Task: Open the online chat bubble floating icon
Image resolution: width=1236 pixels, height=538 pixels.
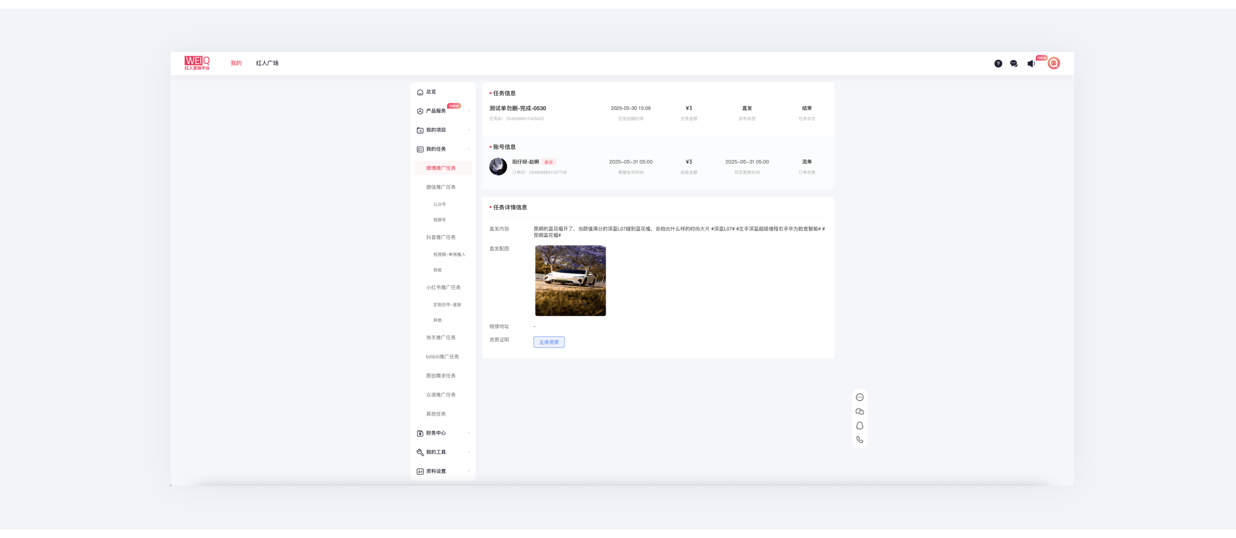Action: [x=860, y=397]
